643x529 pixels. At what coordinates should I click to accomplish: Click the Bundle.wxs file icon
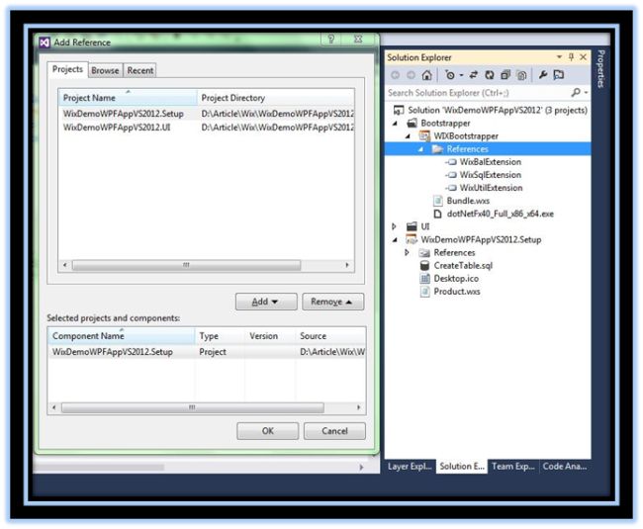pyautogui.click(x=438, y=201)
